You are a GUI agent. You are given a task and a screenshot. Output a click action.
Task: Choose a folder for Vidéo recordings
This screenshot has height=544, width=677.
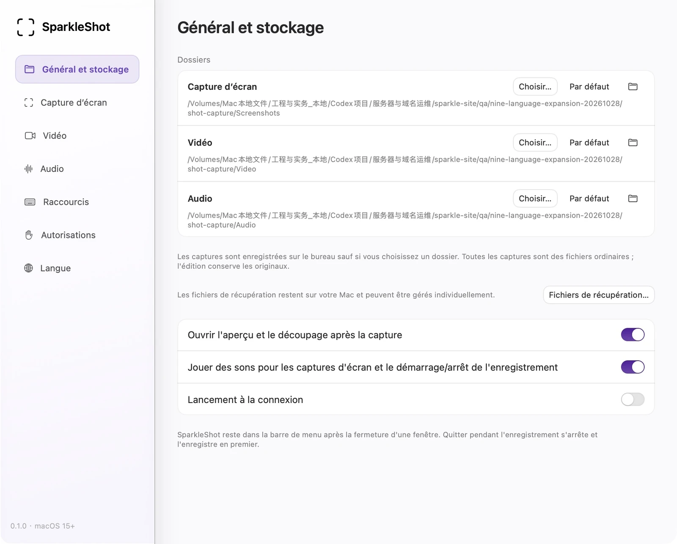[535, 142]
